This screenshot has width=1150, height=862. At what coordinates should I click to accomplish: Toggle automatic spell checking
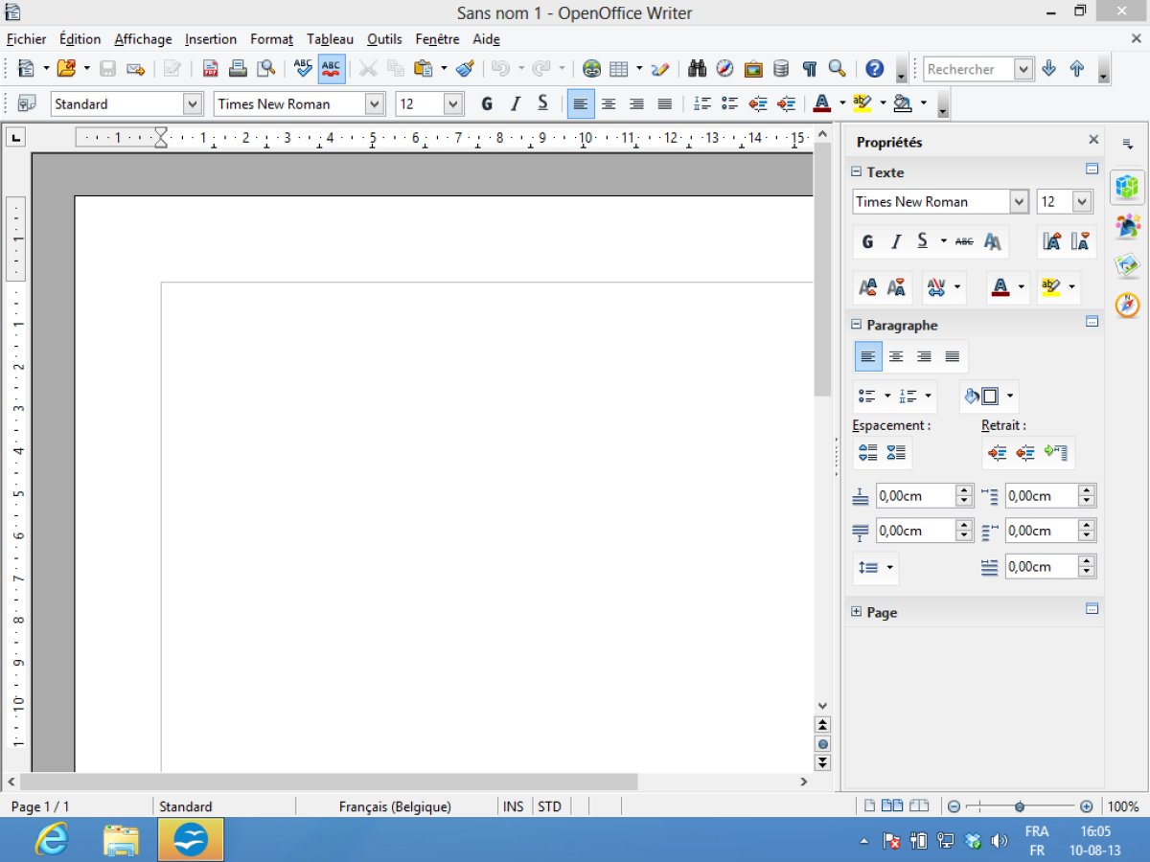point(332,69)
